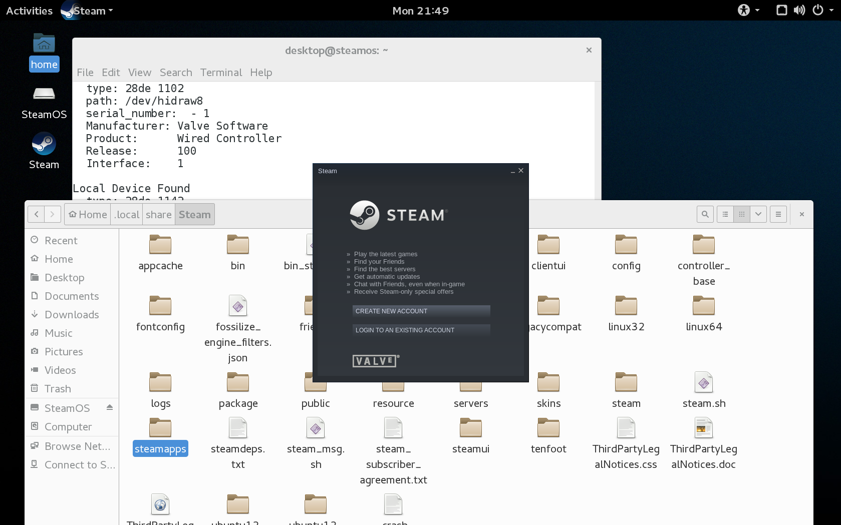
Task: Go back in file manager
Action: point(36,214)
